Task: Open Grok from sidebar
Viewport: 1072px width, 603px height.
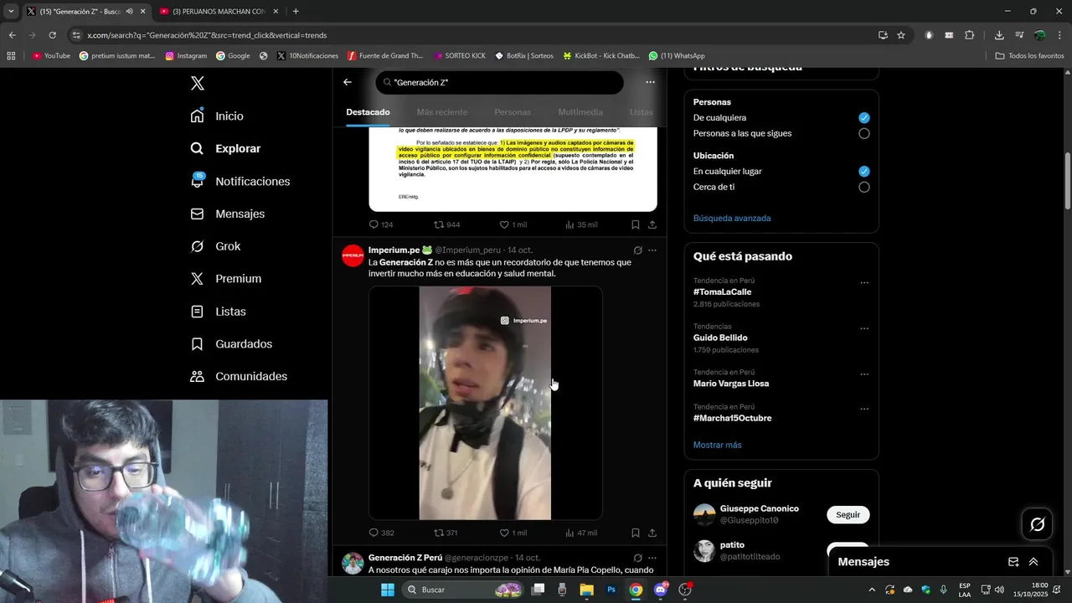Action: pos(215,246)
